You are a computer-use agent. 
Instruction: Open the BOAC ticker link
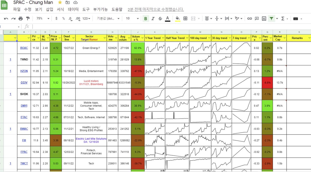24,48
